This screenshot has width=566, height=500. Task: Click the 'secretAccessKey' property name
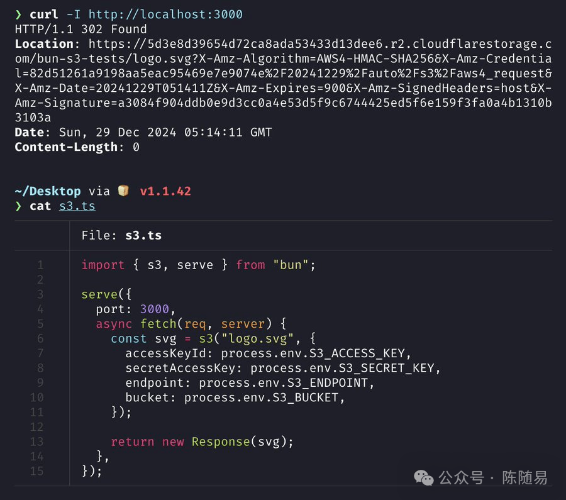(180, 368)
